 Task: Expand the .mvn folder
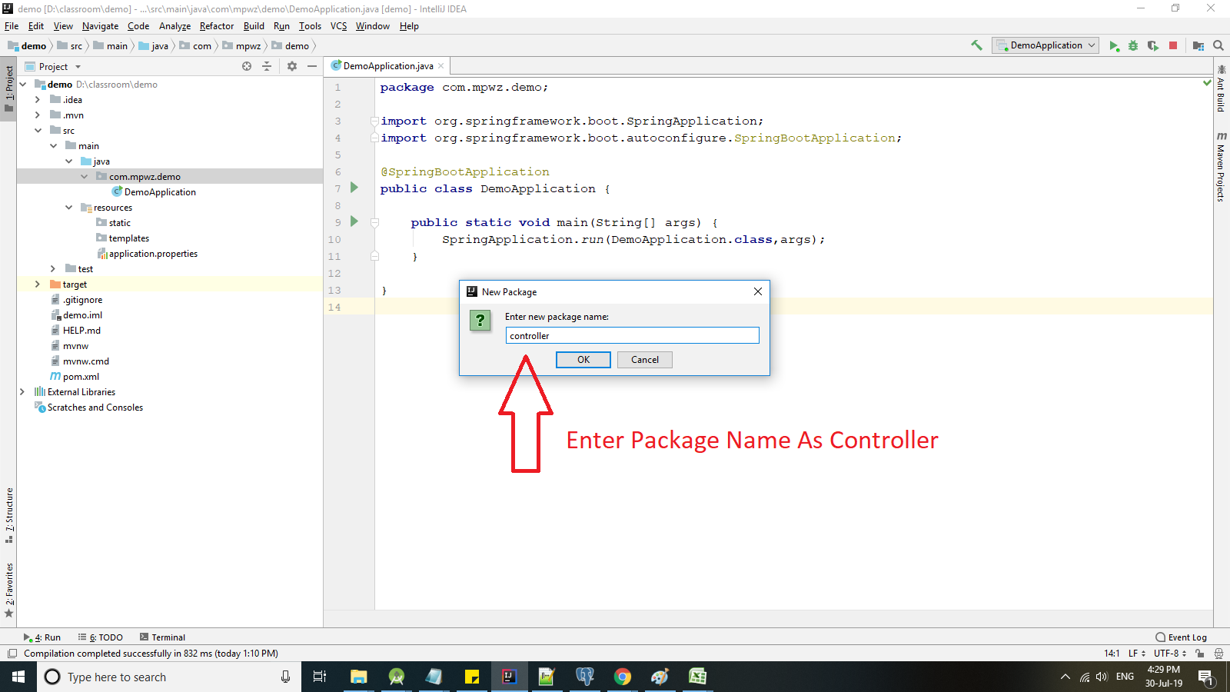38,115
